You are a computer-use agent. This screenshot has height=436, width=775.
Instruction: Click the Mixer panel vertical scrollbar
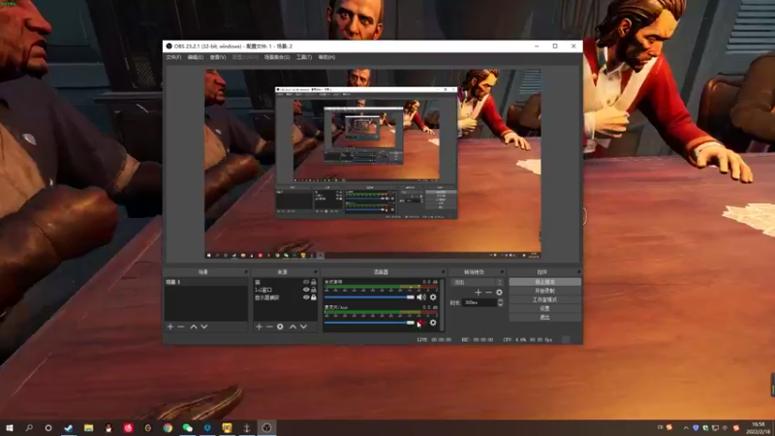(x=442, y=304)
